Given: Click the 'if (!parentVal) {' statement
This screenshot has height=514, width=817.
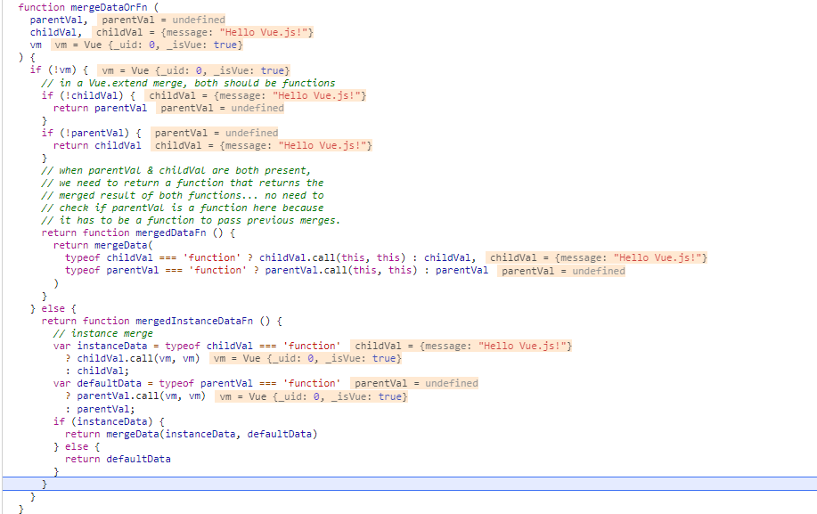Looking at the screenshot, I should pyautogui.click(x=91, y=133).
